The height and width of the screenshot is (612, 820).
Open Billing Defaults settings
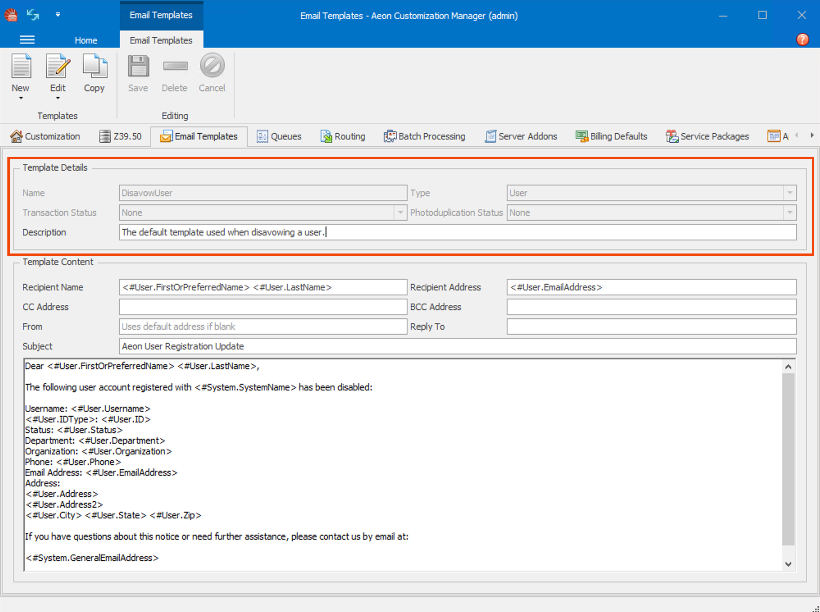pos(611,136)
